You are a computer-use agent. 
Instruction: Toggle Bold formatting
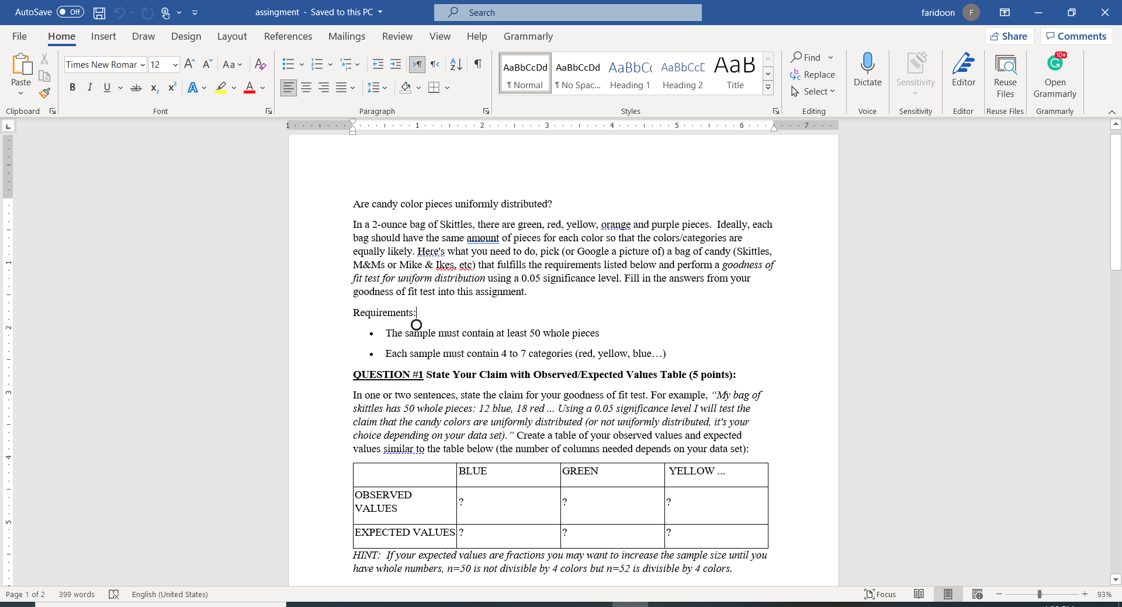coord(72,88)
